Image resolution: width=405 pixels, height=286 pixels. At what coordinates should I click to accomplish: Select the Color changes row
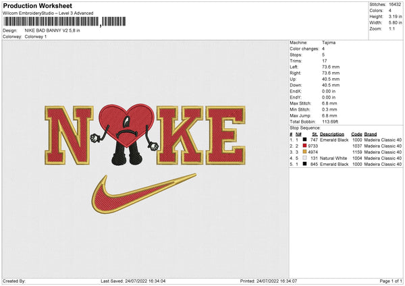[x=307, y=49]
